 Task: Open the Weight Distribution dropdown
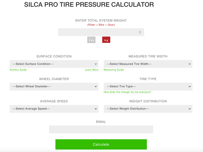click(x=148, y=109)
